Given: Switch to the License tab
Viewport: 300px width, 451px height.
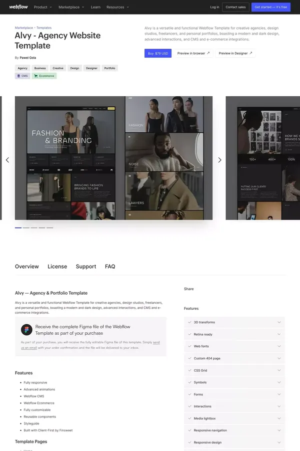Looking at the screenshot, I should coord(57,267).
